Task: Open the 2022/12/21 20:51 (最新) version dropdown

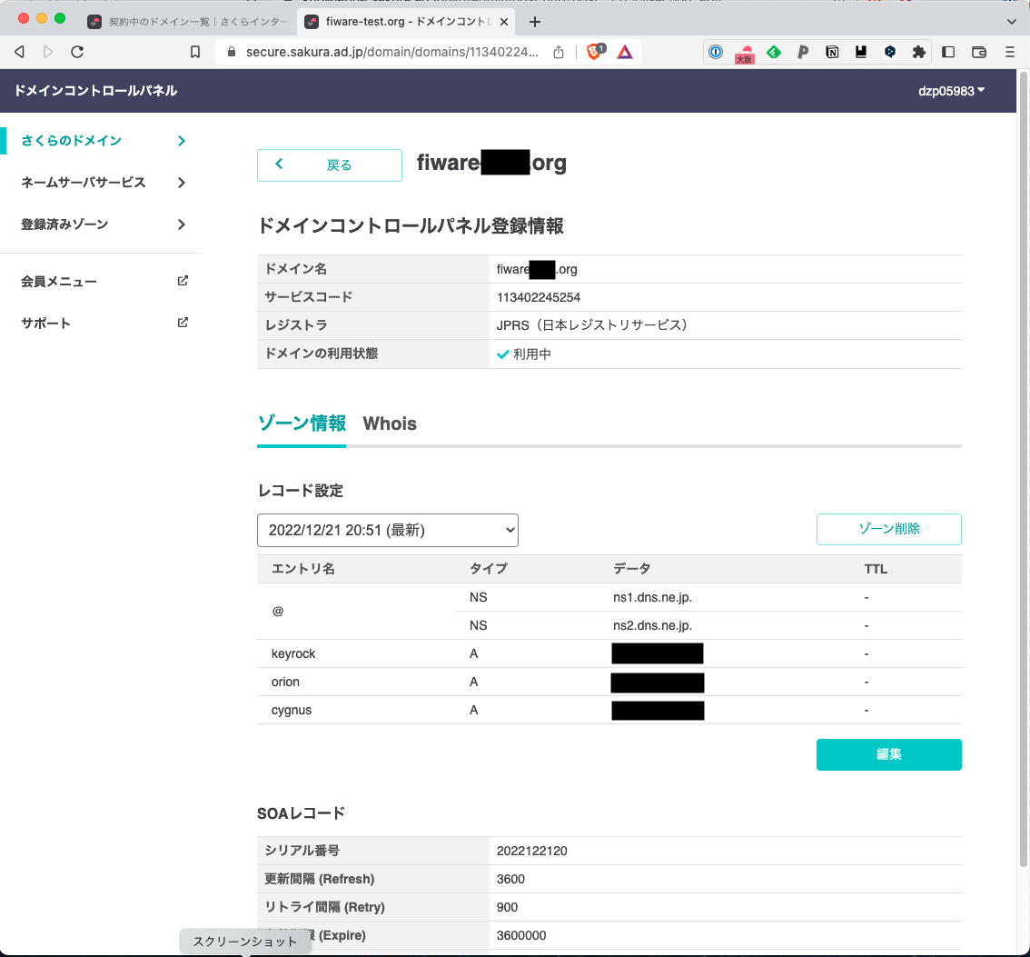Action: tap(388, 531)
